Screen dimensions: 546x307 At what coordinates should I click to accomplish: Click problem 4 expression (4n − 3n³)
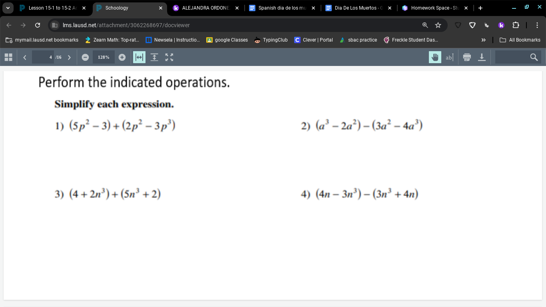339,194
